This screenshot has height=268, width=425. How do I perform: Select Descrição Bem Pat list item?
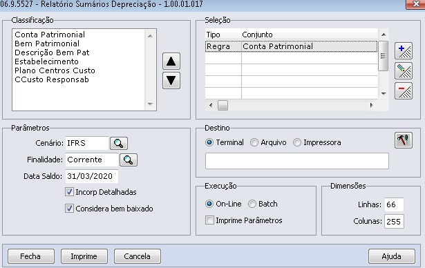[x=52, y=52]
